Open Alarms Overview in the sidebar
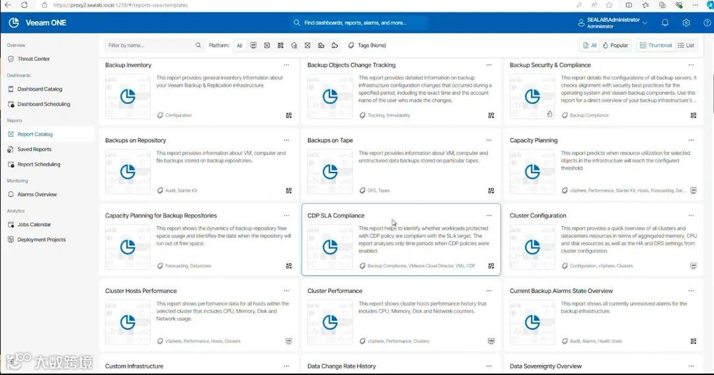 [37, 194]
